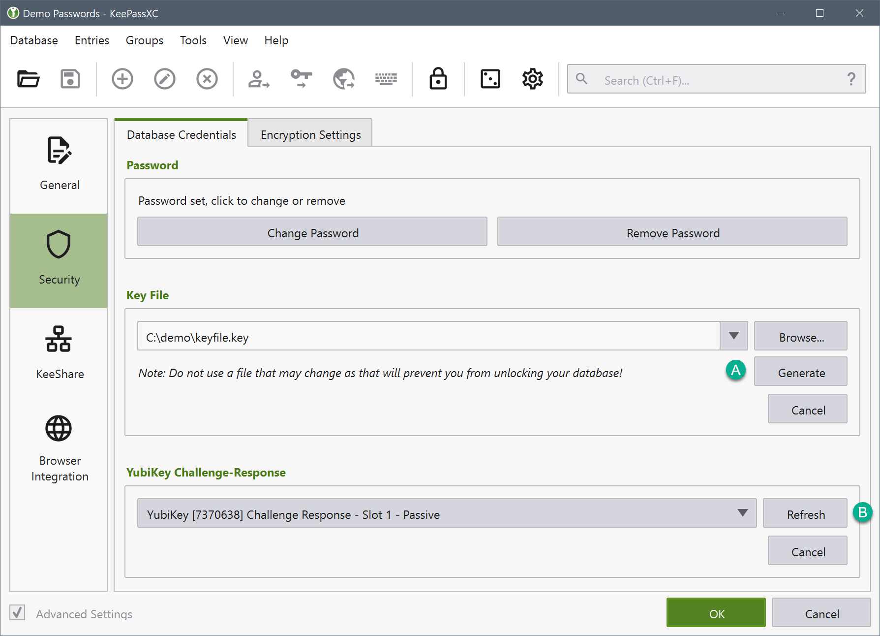The image size is (880, 636).
Task: Refresh the YubiKey device list
Action: click(x=805, y=514)
